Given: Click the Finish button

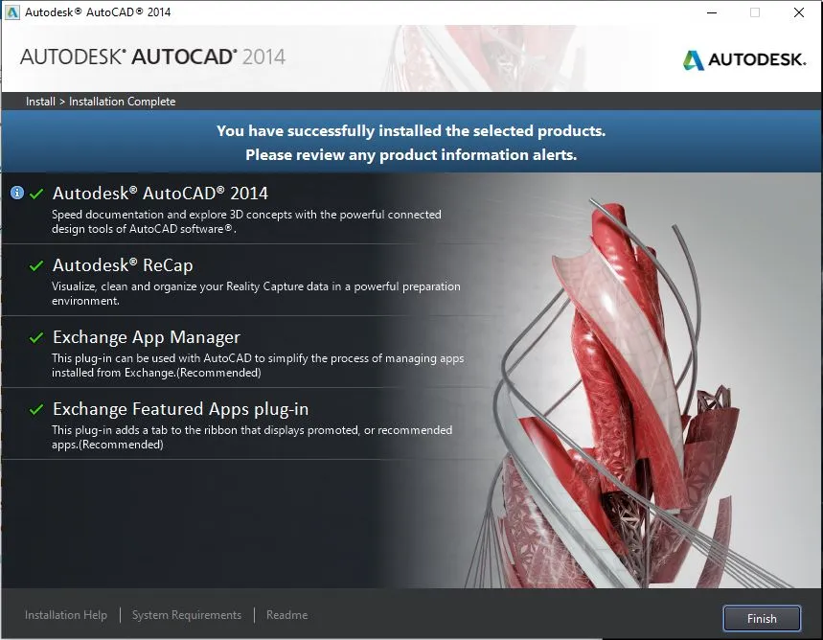Looking at the screenshot, I should [x=762, y=618].
